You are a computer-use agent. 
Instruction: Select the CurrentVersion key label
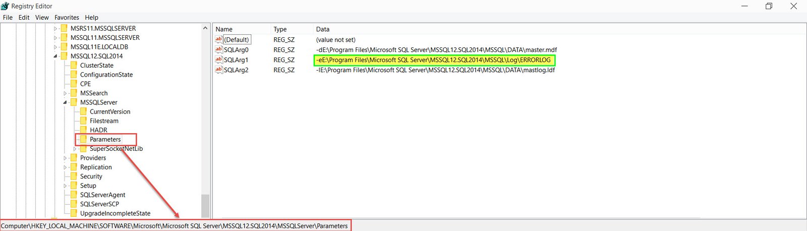110,111
